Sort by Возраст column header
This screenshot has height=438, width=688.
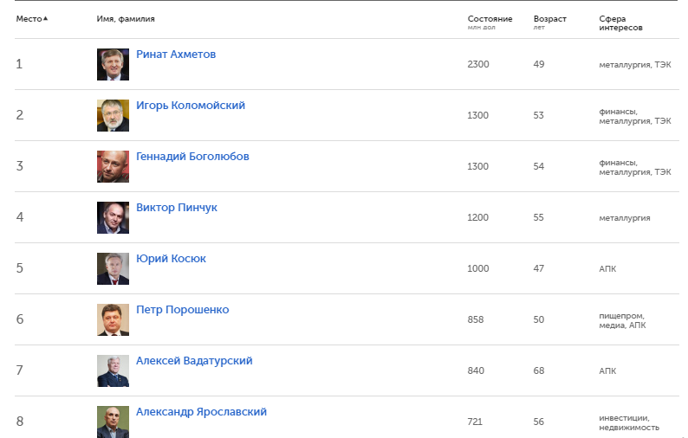(x=549, y=19)
